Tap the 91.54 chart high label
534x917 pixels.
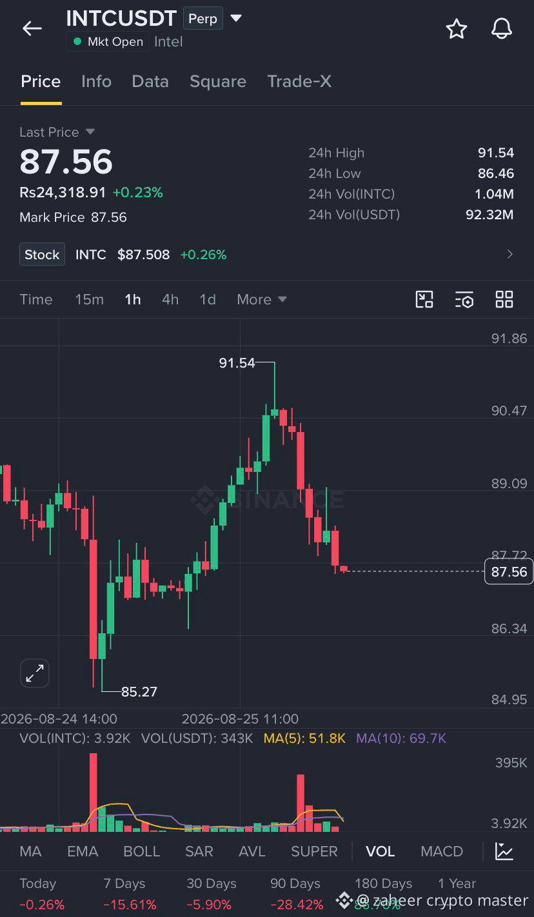coord(237,363)
